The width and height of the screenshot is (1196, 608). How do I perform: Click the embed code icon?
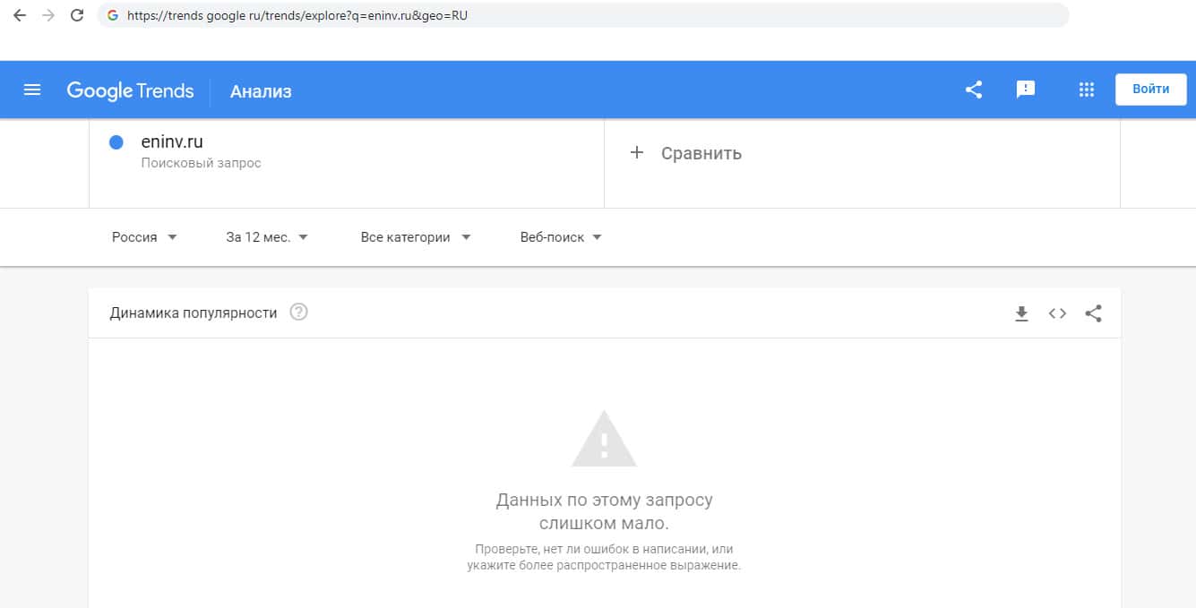pos(1057,313)
